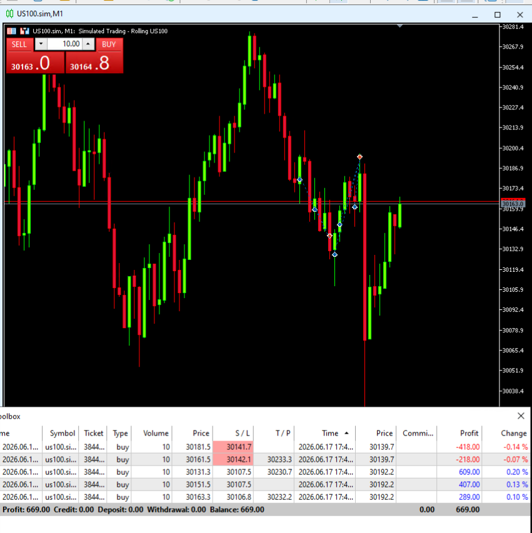This screenshot has width=532, height=533.
Task: Sort the history by the Type column
Action: (119, 433)
